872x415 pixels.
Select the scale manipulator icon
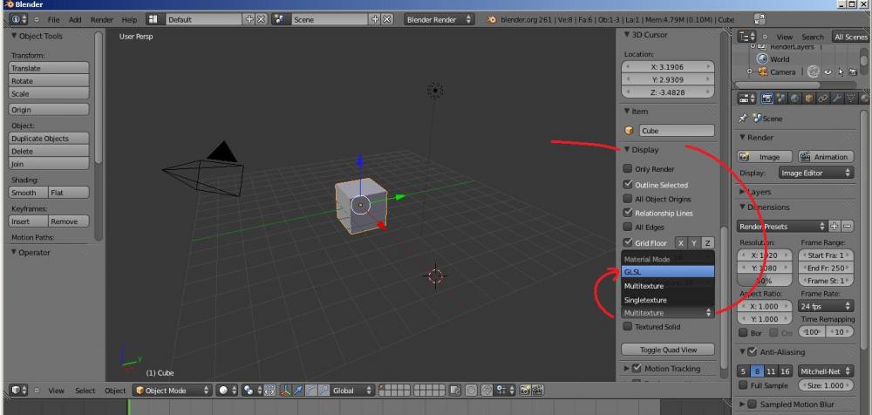tap(324, 391)
